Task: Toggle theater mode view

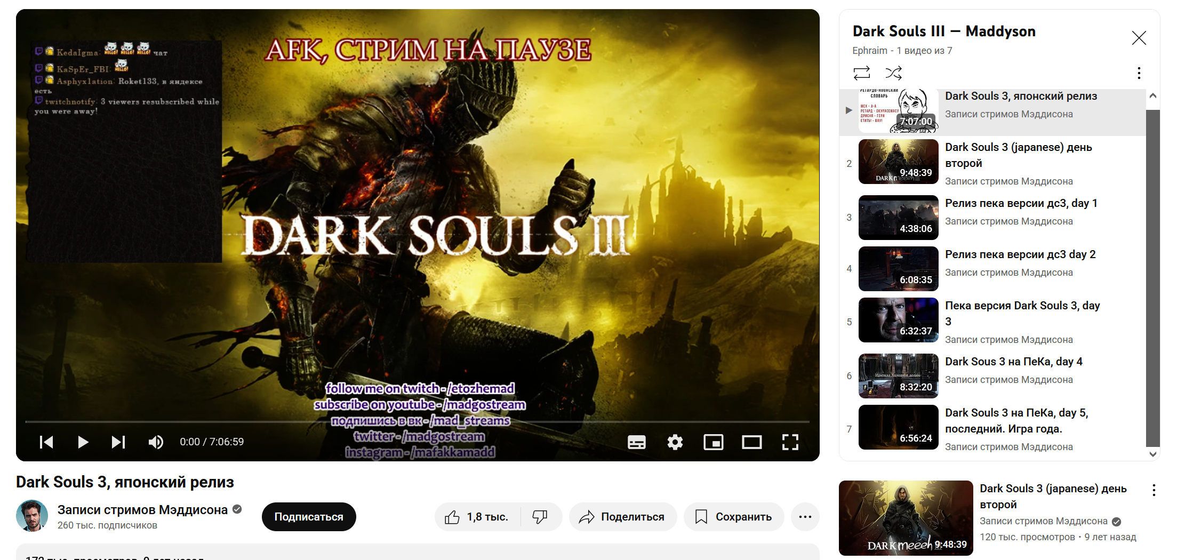Action: pos(752,442)
